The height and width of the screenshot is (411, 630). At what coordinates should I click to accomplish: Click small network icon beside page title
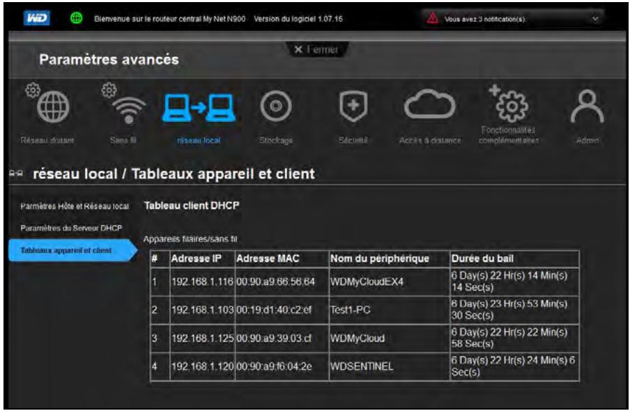pyautogui.click(x=16, y=173)
